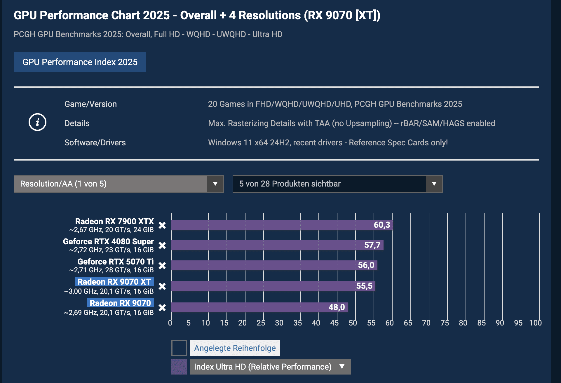The image size is (561, 383).
Task: Click the Details label
Action: click(x=77, y=123)
